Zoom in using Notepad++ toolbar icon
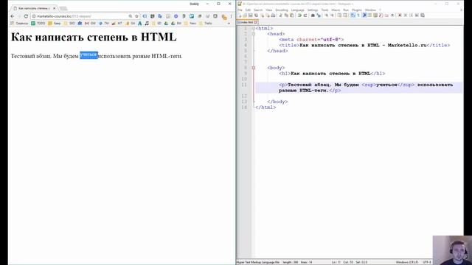This screenshot has width=472, height=265. tap(326, 15)
